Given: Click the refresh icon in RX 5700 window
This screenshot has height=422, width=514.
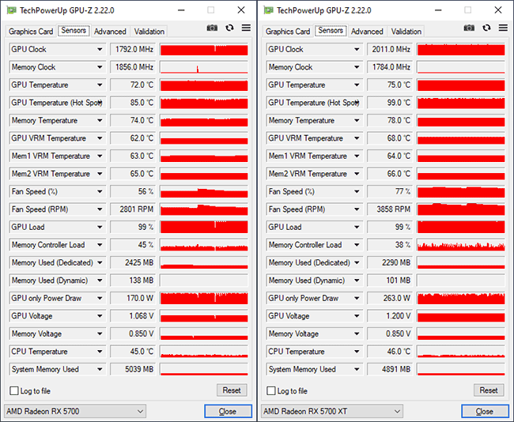Looking at the screenshot, I should [x=229, y=28].
